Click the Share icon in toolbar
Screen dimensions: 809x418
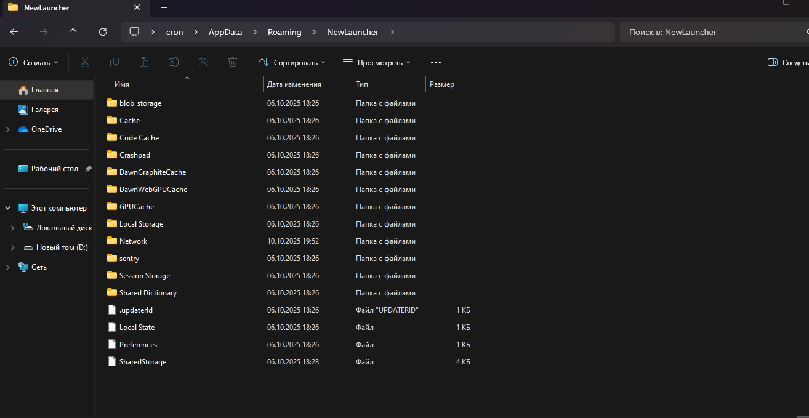click(x=203, y=62)
